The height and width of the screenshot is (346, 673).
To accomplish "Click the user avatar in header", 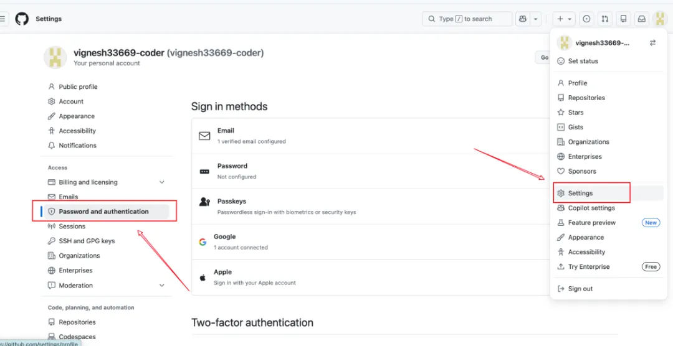I will point(660,19).
